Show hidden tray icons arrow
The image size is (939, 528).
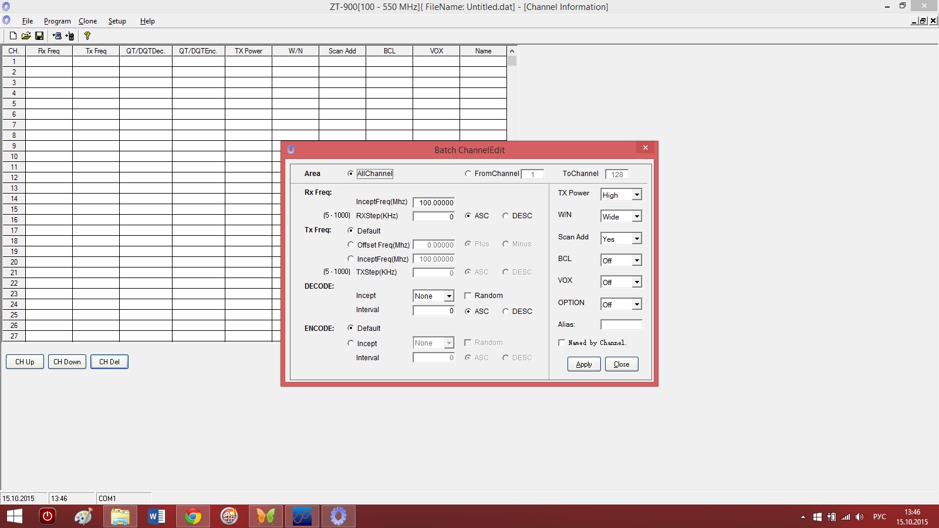click(x=803, y=517)
